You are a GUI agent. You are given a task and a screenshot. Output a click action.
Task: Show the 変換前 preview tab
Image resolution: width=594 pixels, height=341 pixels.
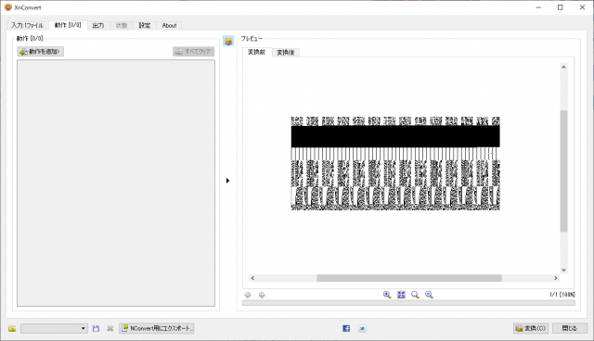[x=256, y=52]
